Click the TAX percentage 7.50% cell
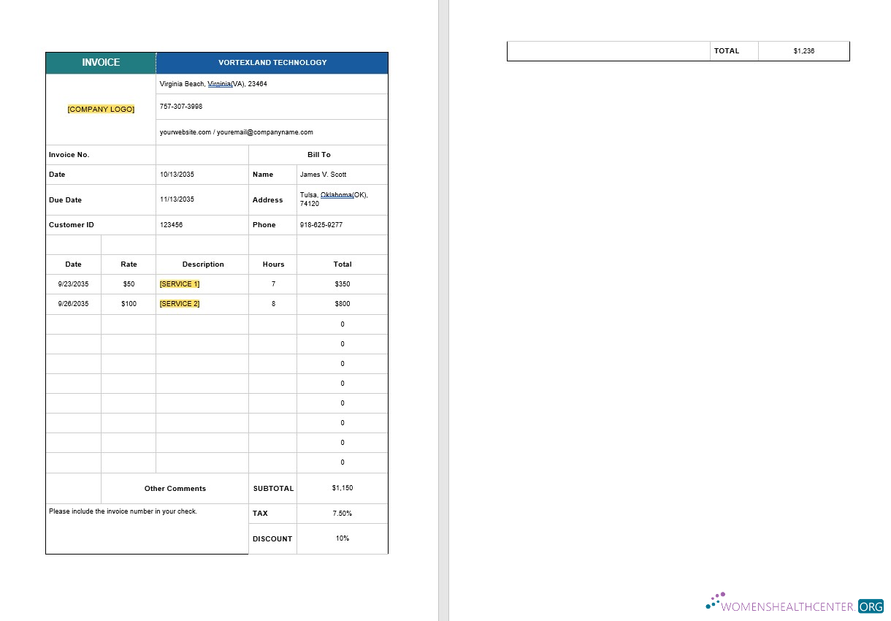Screen dimensions: 891x621 342,514
